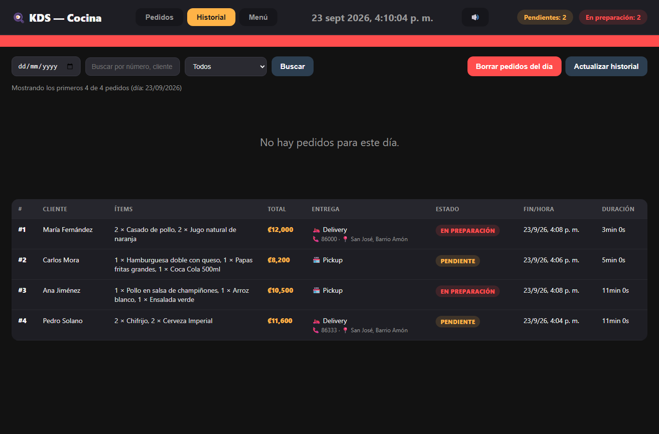Click the delivery icon in Pedro Solano row

point(316,321)
